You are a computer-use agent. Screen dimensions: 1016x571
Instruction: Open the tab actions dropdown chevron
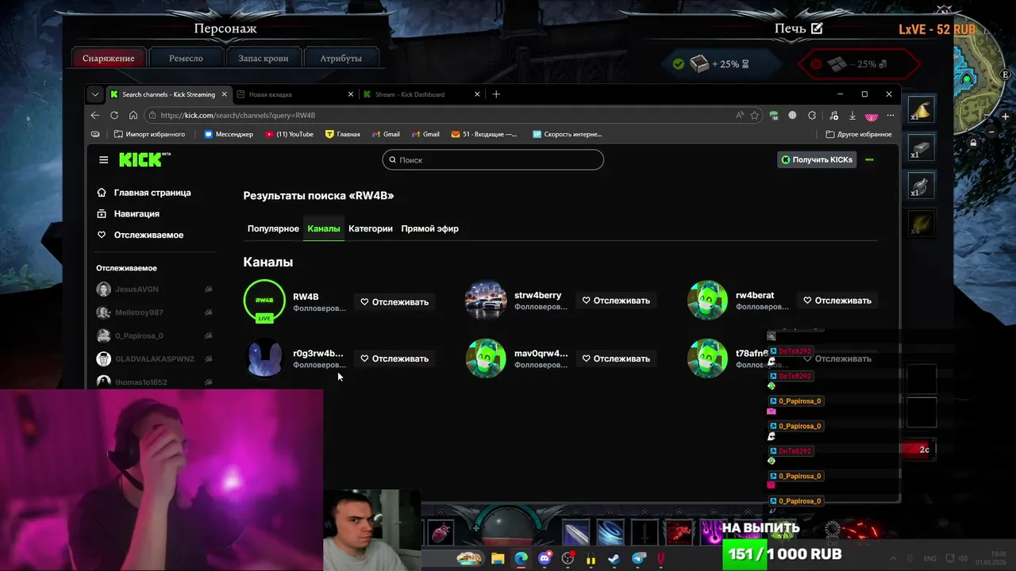click(95, 94)
